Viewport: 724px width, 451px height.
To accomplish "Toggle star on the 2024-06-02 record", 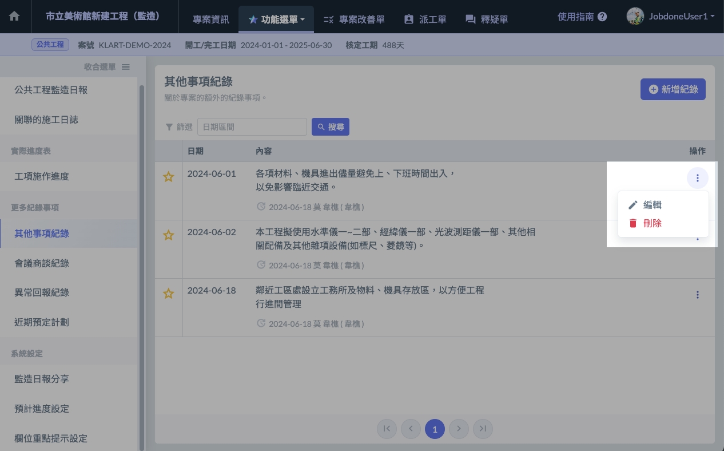I will click(168, 235).
